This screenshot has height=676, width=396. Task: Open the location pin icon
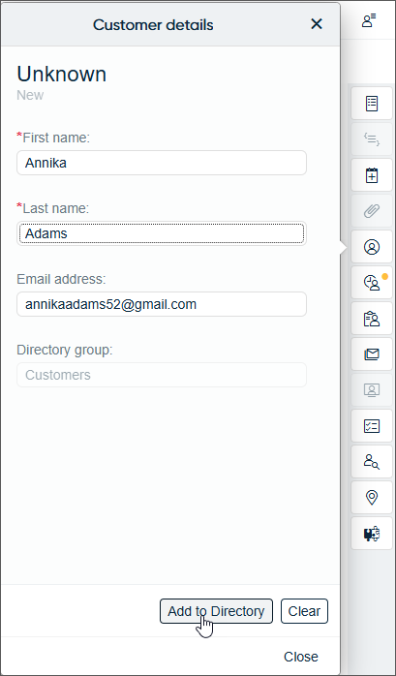coord(372,498)
